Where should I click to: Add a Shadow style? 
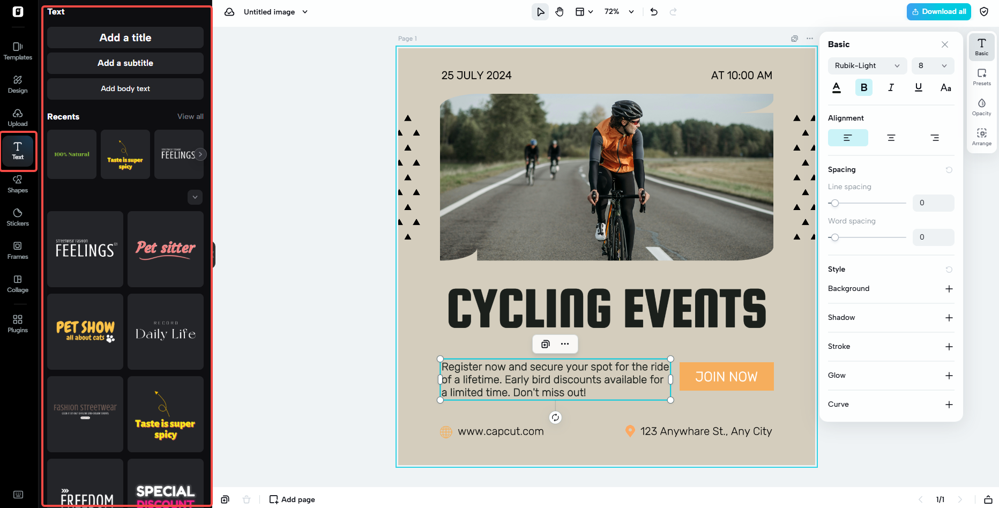click(x=949, y=318)
